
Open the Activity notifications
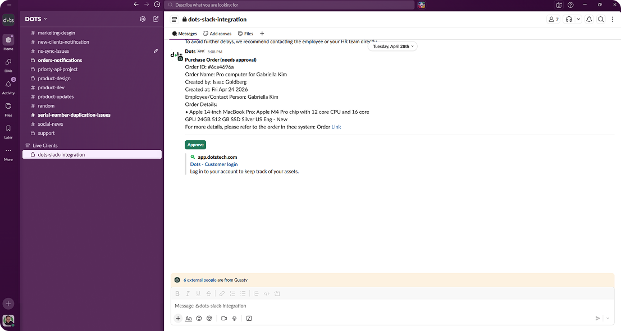point(8,87)
